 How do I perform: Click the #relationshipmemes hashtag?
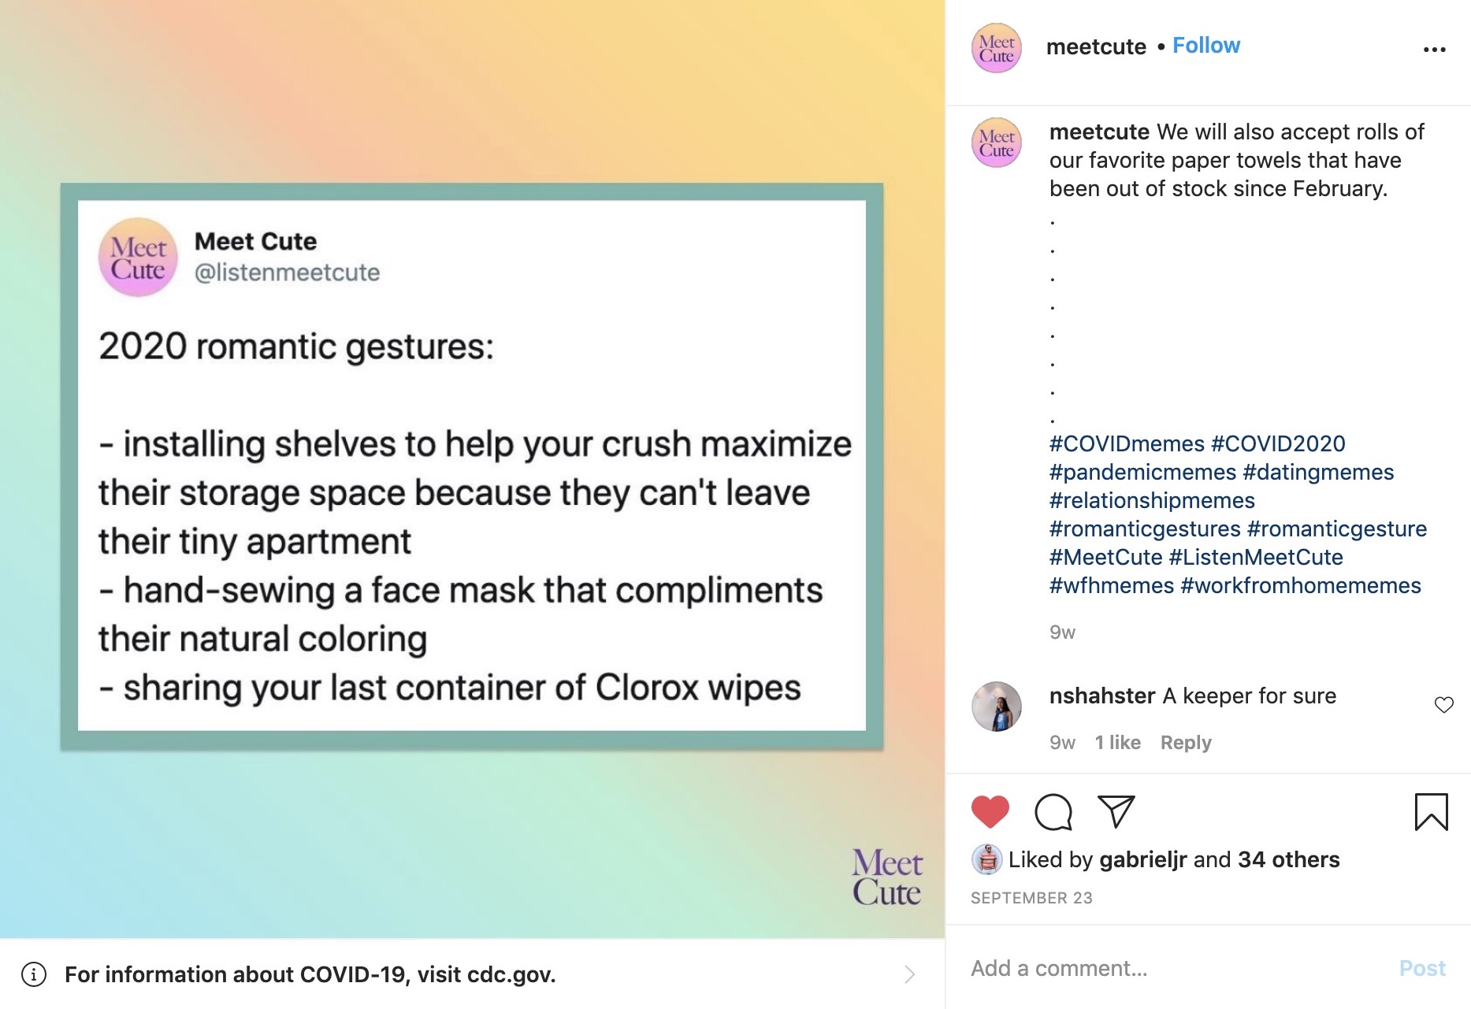(1152, 501)
